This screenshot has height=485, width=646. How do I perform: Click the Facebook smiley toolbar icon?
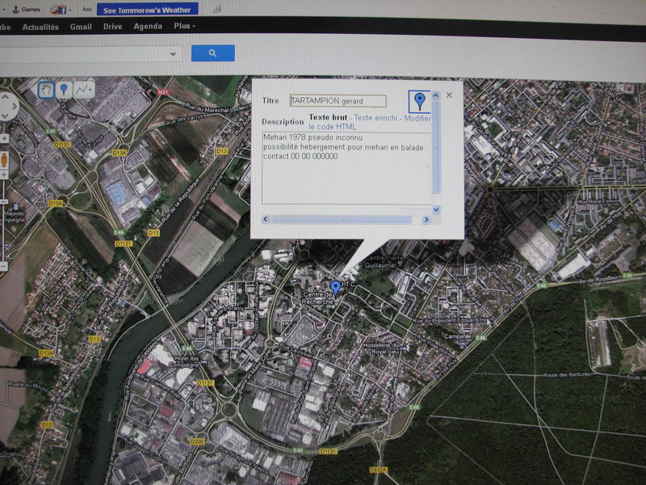57,9
